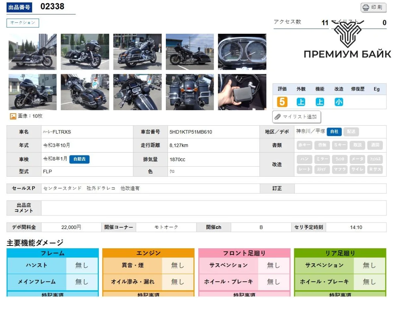Toggle the 配送 delivery badge
Image resolution: width=398 pixels, height=313 pixels.
point(351,132)
